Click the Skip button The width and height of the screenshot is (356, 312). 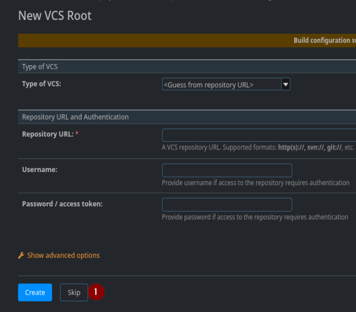click(74, 292)
